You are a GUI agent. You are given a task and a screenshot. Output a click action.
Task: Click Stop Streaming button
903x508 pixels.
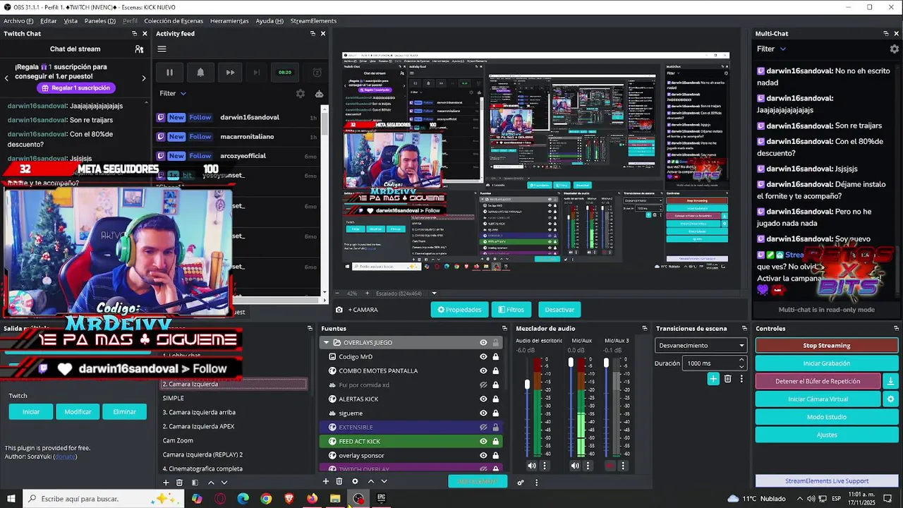[x=826, y=346]
